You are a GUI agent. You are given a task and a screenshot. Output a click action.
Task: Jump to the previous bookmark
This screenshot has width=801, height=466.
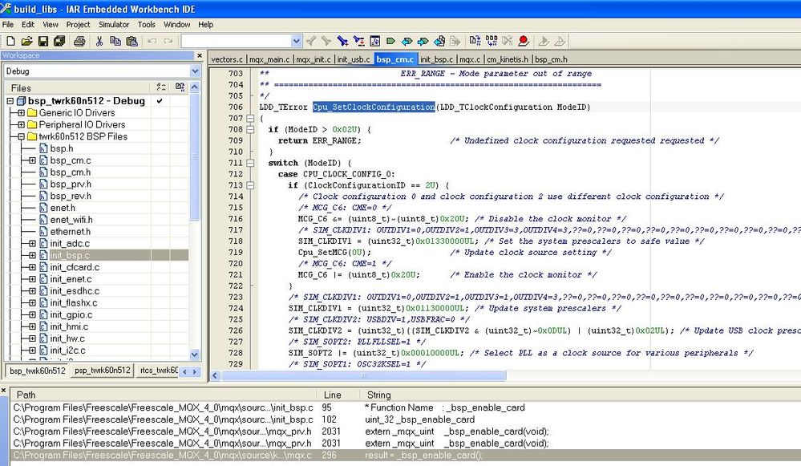click(x=407, y=41)
